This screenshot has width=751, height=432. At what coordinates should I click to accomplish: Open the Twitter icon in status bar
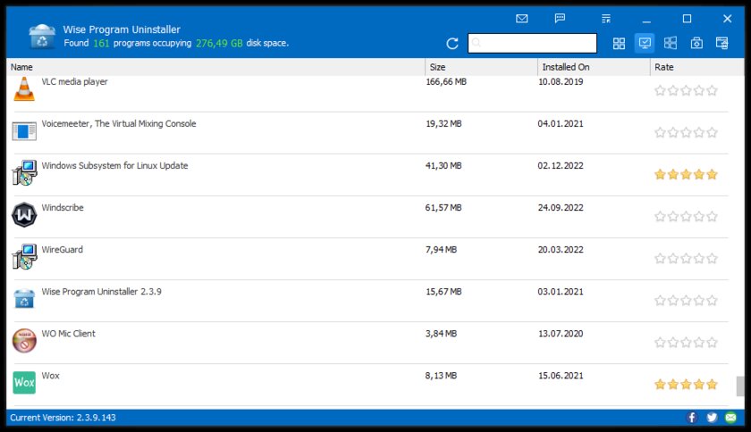712,418
